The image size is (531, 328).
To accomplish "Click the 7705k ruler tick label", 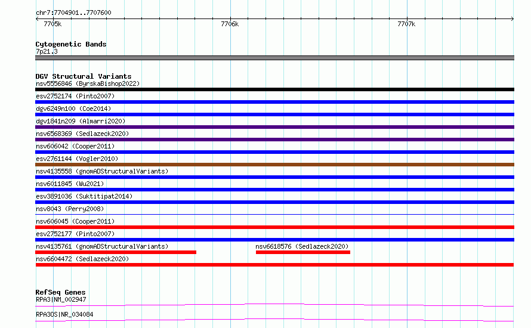I will coord(53,24).
